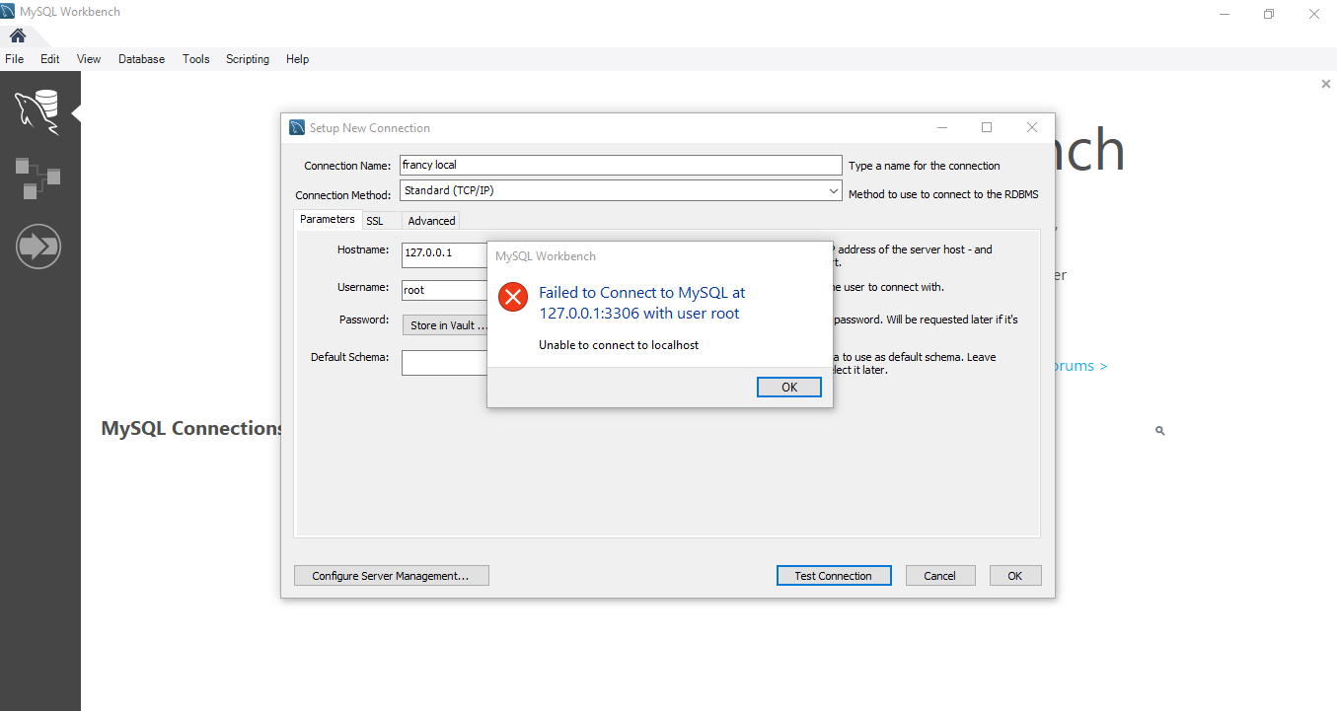Click the Hostname input field
1337x711 pixels.
pos(444,253)
